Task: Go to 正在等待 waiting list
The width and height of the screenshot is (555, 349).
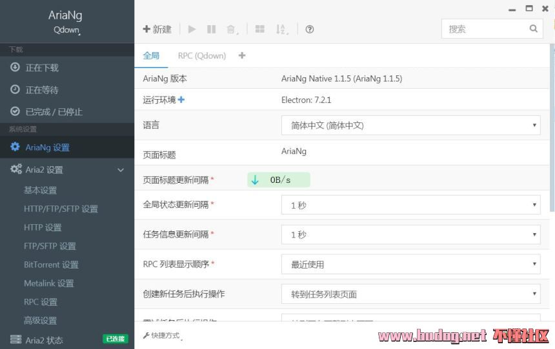Action: coord(67,90)
